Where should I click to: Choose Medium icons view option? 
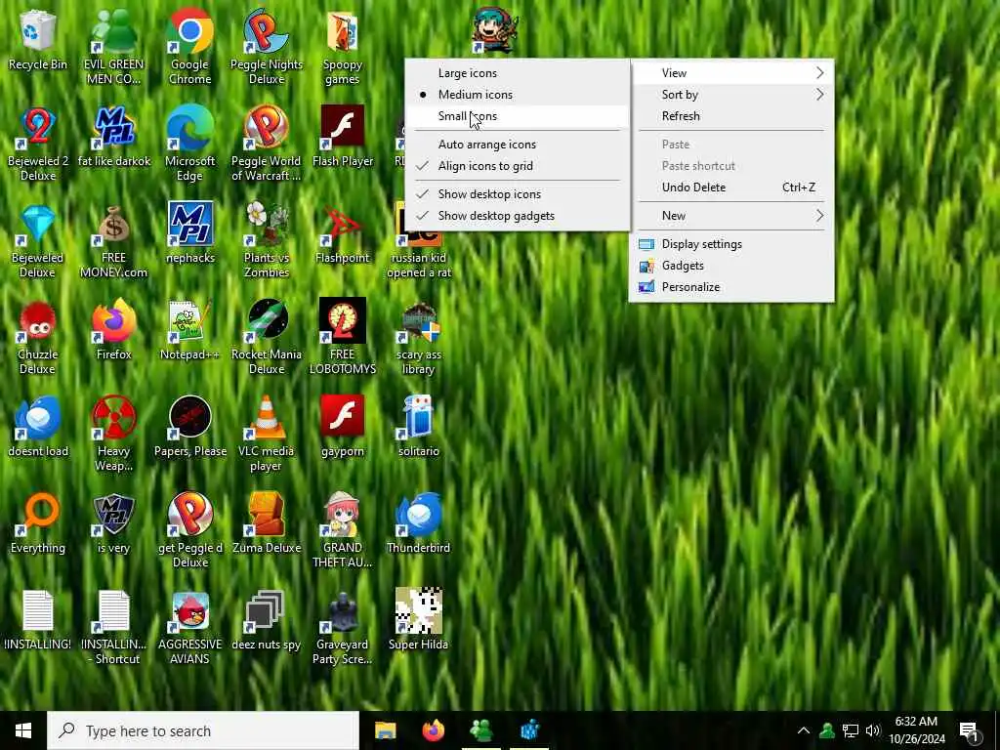pyautogui.click(x=518, y=95)
